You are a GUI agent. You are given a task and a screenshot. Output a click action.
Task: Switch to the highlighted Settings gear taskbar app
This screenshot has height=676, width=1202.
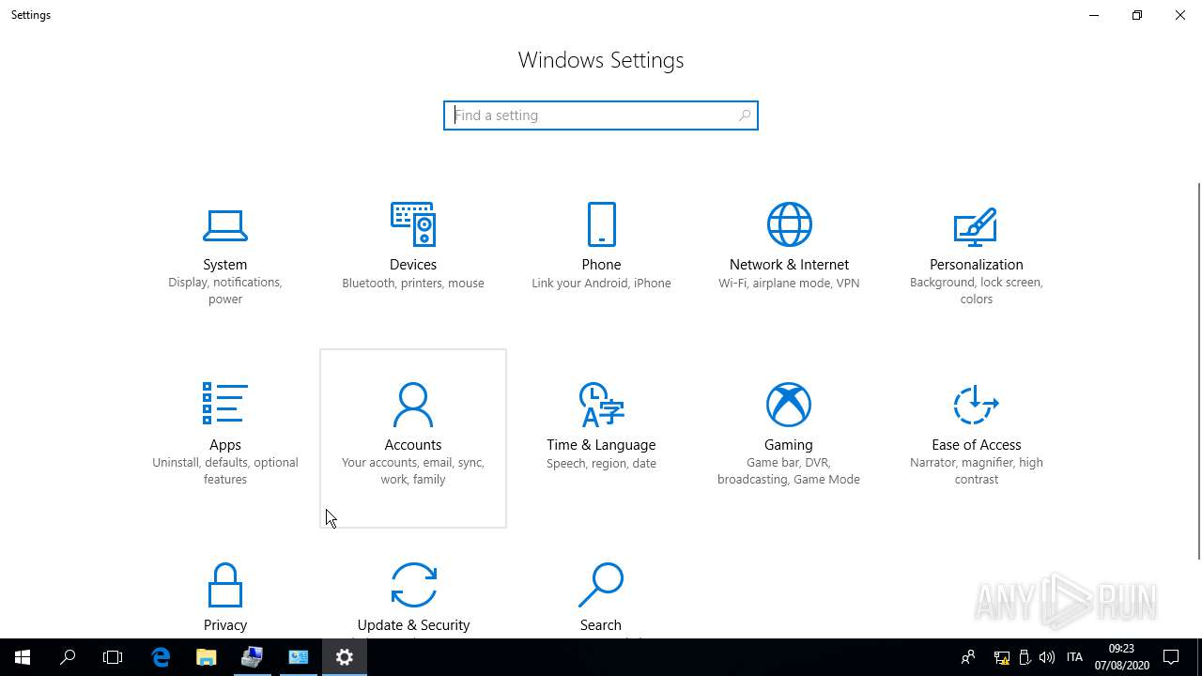[x=345, y=657]
